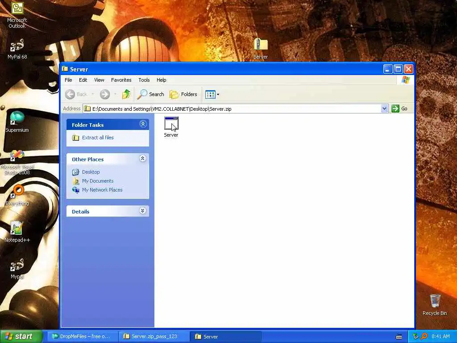Open the File menu
This screenshot has width=457, height=343.
68,80
